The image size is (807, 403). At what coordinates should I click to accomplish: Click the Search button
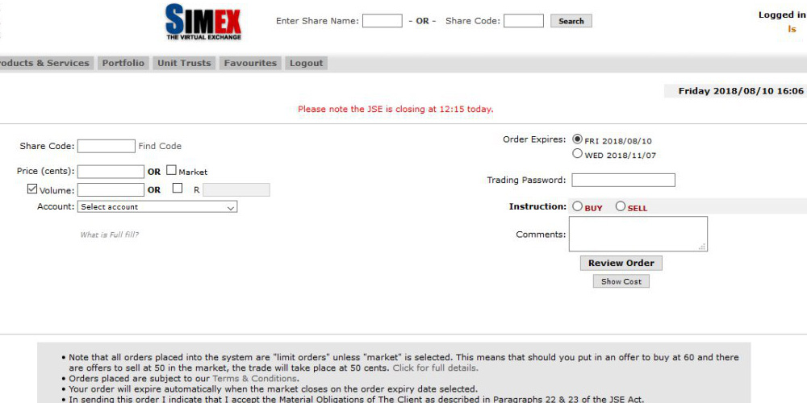tap(571, 21)
